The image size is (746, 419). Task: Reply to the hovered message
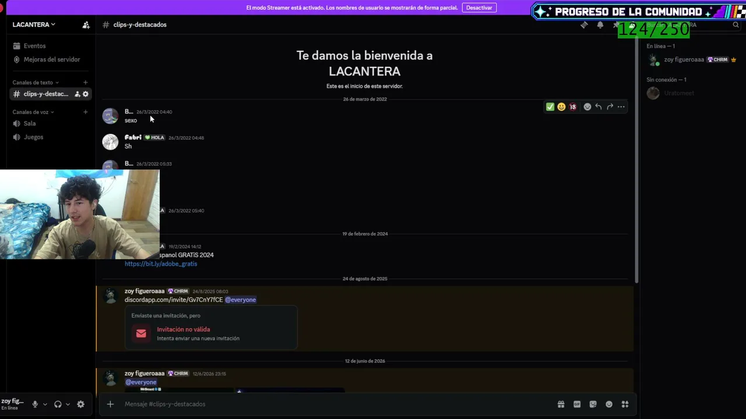(x=599, y=107)
